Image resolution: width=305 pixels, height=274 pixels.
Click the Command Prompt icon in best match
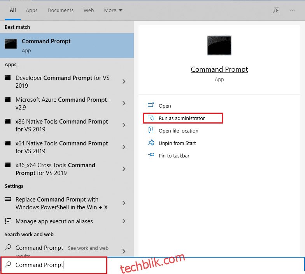(x=11, y=44)
